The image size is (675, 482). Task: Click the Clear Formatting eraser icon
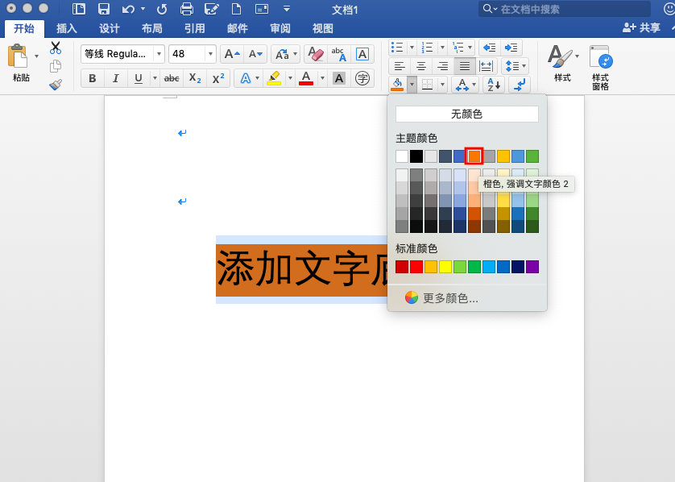point(316,55)
